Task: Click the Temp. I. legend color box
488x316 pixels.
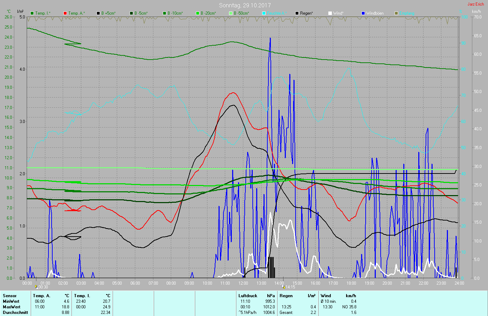Action: (32, 13)
